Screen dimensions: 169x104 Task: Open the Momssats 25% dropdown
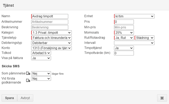(124, 33)
